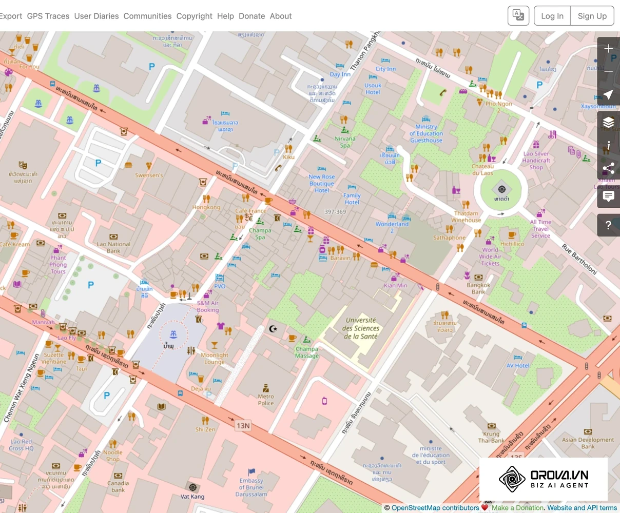
Task: Click the Lao Red Cross HQ label
Action: click(21, 445)
